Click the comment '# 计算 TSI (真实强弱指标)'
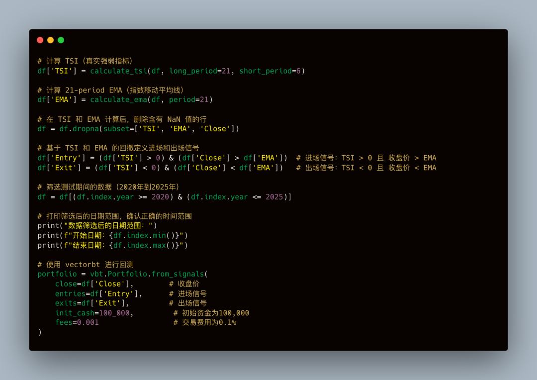537x380 pixels. 85,61
